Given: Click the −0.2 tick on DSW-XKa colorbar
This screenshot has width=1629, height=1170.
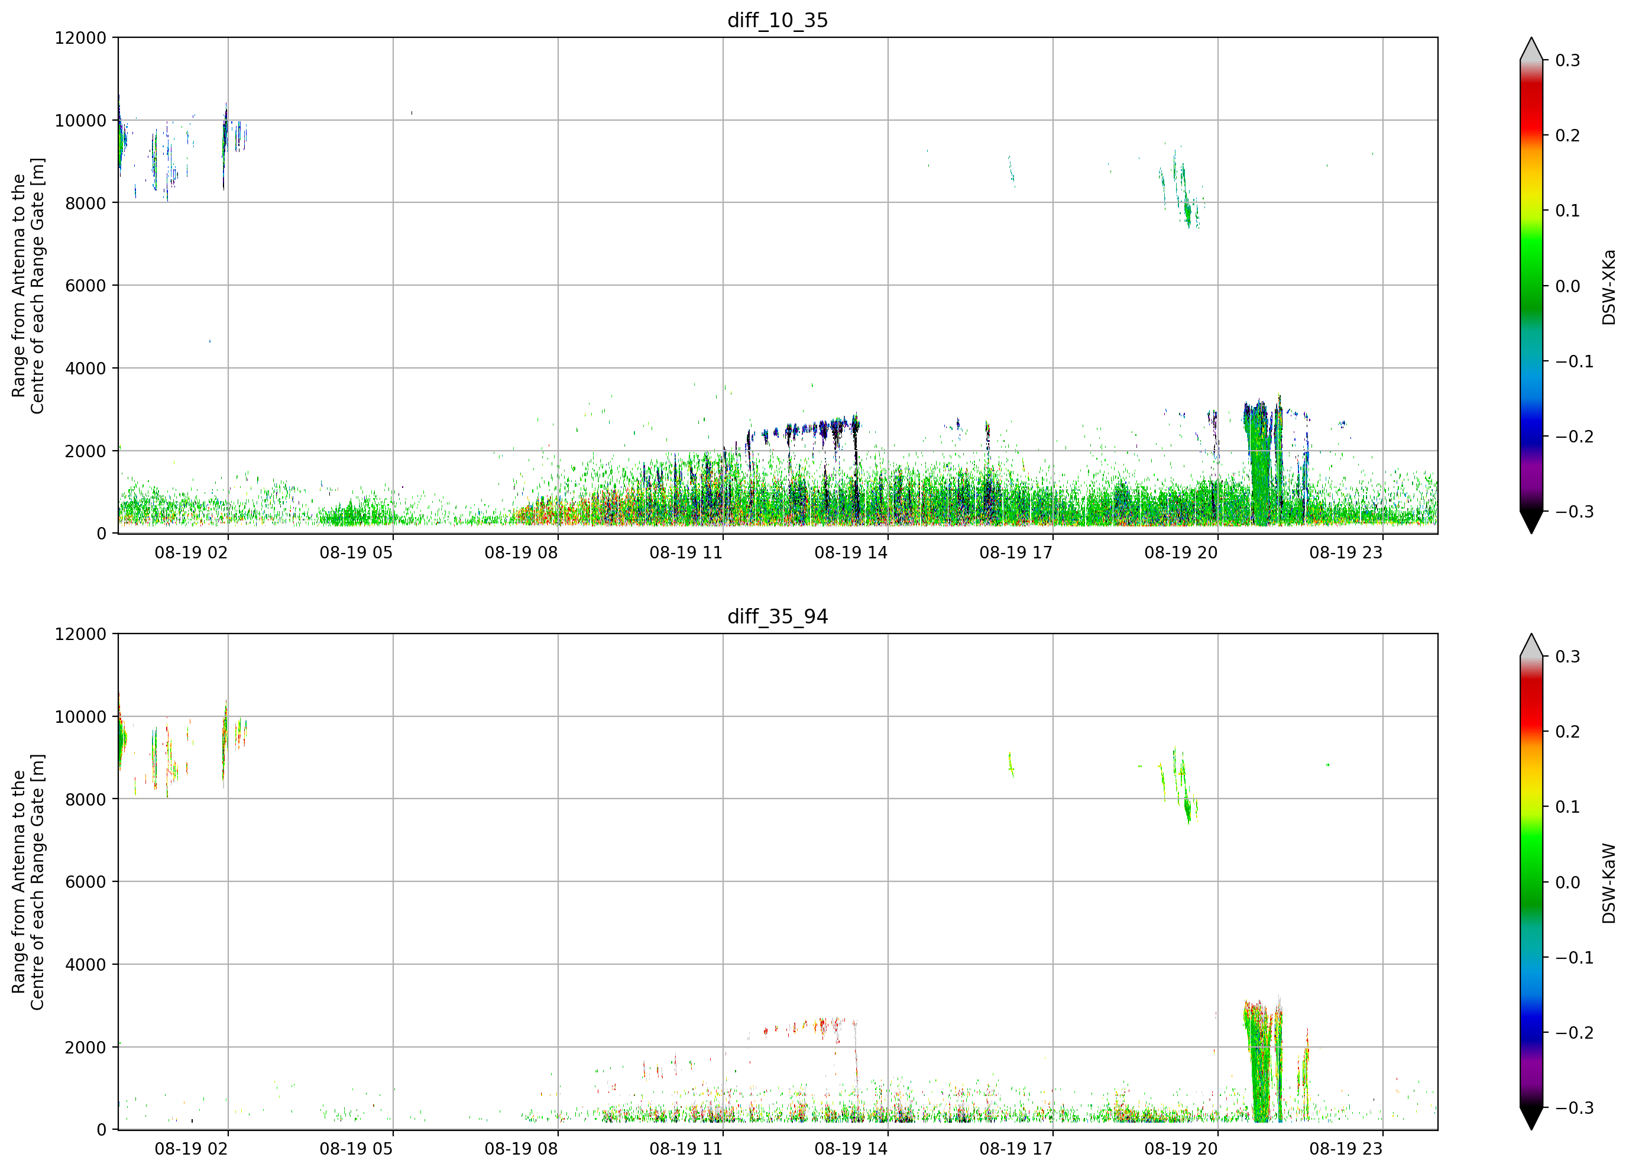Looking at the screenshot, I should pos(1575,437).
